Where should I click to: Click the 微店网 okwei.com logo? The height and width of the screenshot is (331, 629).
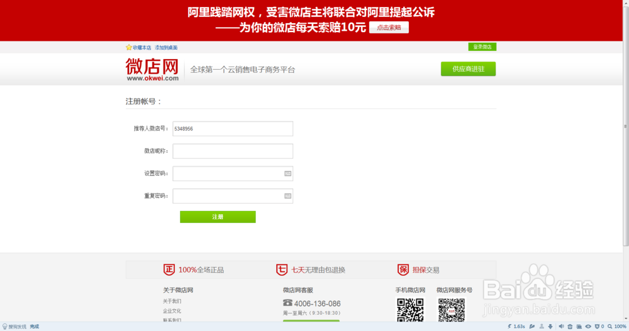click(x=152, y=69)
